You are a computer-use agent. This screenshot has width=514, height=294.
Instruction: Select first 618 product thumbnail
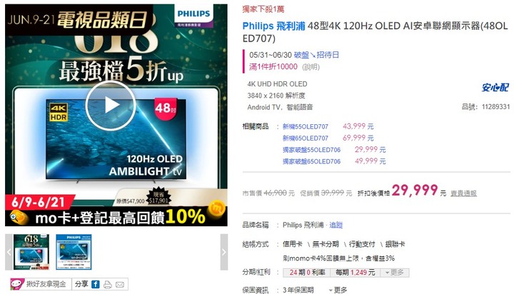pyautogui.click(x=31, y=252)
